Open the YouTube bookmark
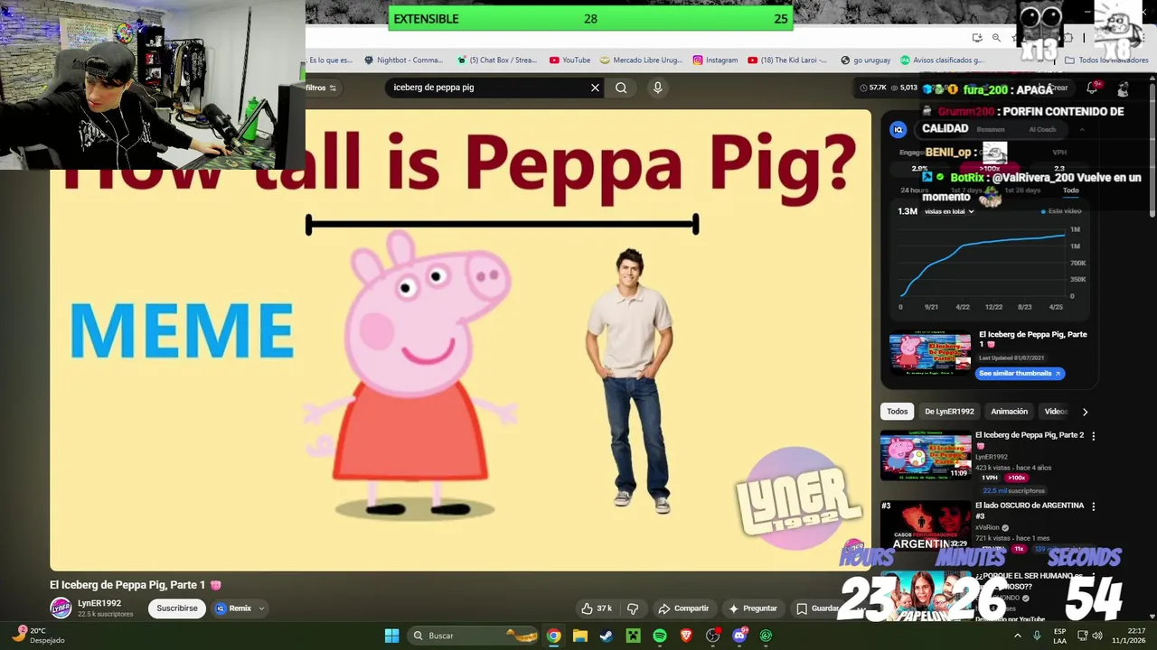 click(569, 60)
